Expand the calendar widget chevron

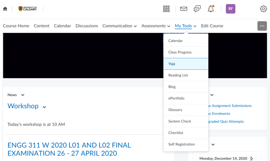213,144
